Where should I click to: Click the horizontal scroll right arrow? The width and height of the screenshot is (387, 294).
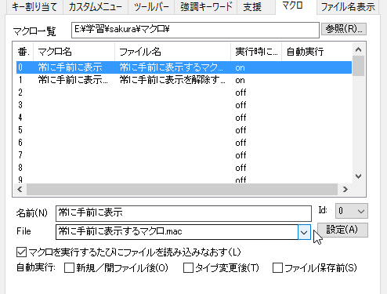point(345,190)
